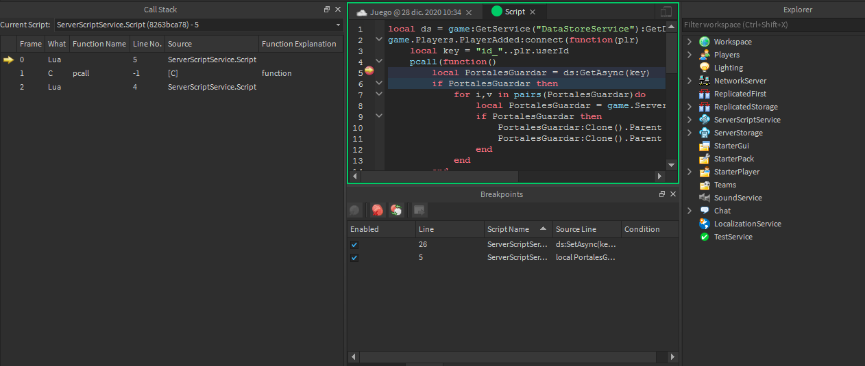The image size is (865, 366).
Task: Open the Current Script dropdown
Action: pyautogui.click(x=338, y=25)
